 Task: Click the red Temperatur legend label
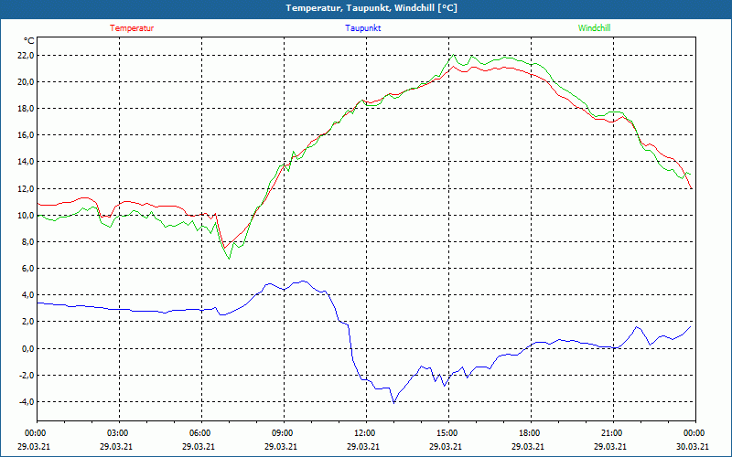click(132, 28)
